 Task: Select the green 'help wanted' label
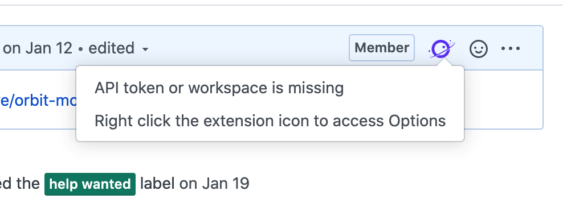coord(90,184)
